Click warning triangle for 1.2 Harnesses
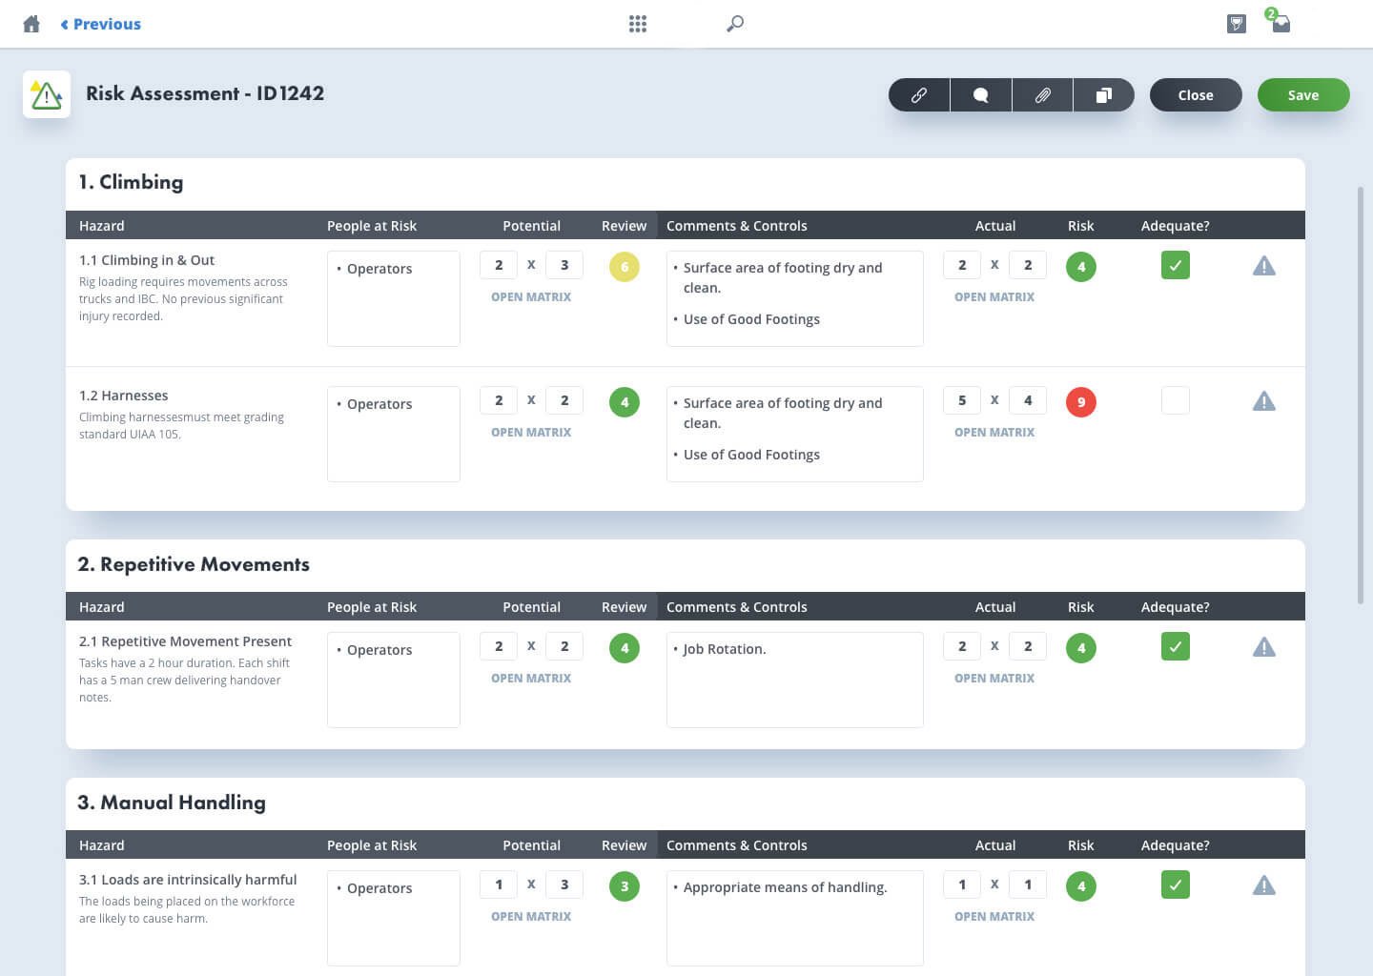 [x=1263, y=401]
